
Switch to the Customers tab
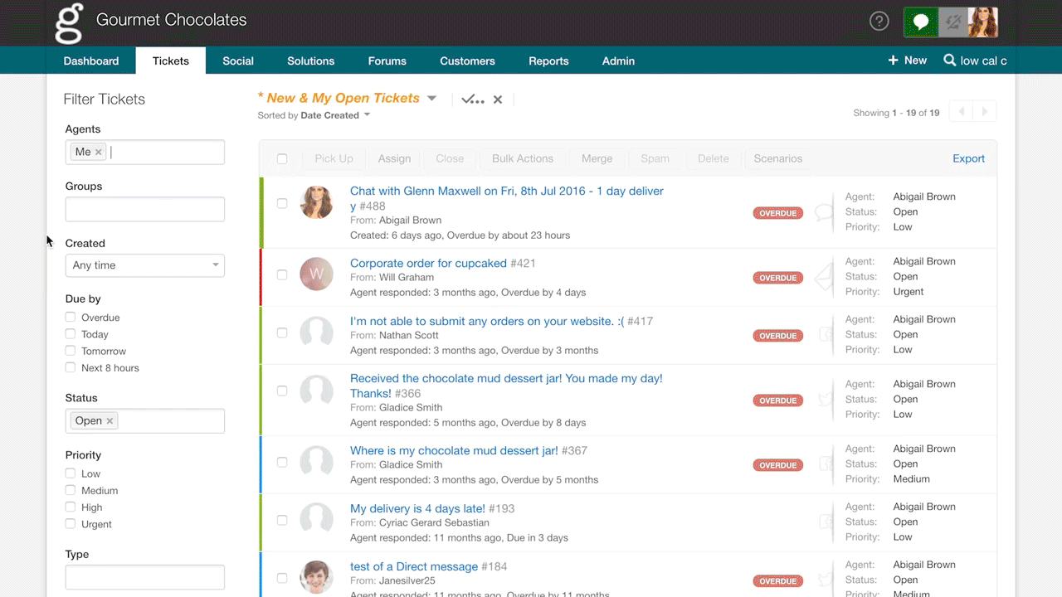click(x=466, y=60)
